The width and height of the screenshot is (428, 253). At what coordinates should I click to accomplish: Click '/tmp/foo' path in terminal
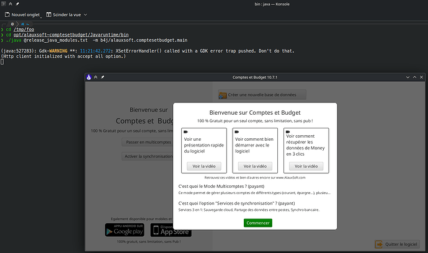pos(24,29)
